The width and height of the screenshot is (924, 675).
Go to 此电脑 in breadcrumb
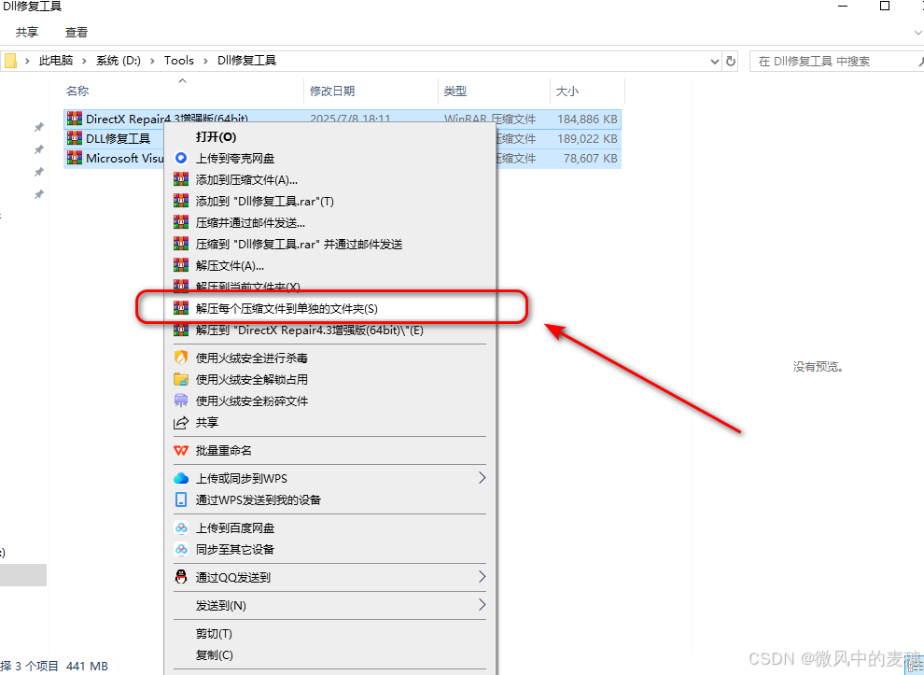[x=56, y=60]
